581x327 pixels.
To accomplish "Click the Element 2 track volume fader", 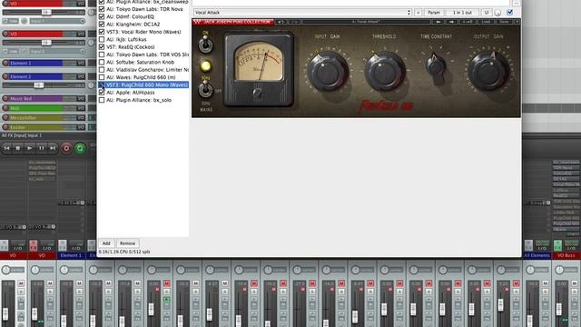I will [x=38, y=85].
